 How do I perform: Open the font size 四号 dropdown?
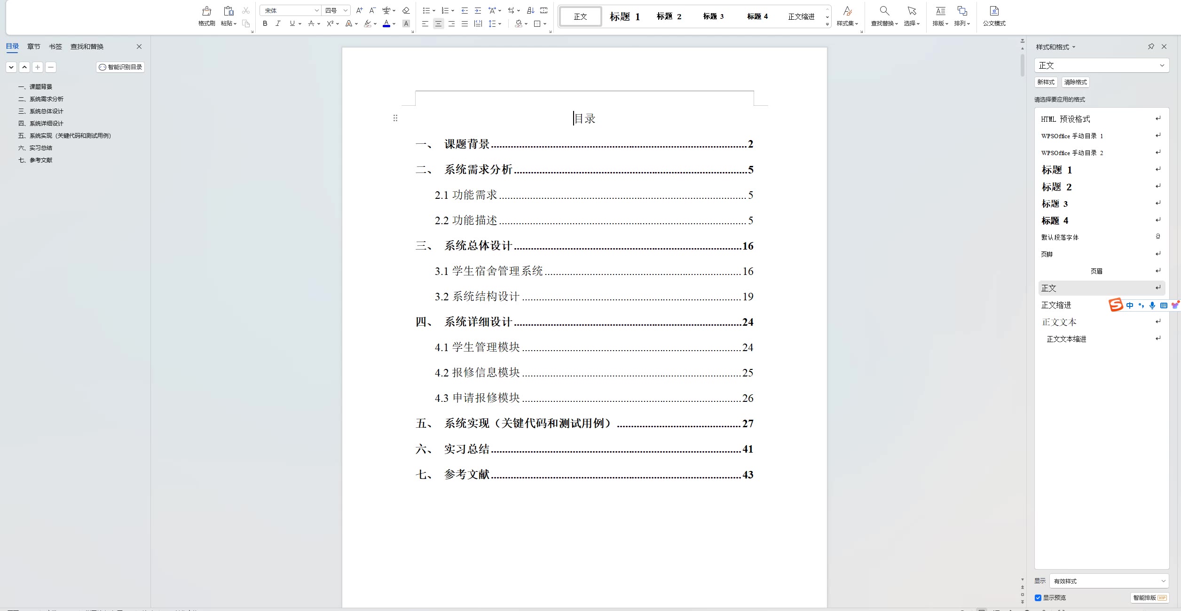tap(346, 10)
